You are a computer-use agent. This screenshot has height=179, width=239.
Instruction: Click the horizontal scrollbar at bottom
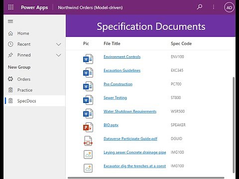pos(146,178)
